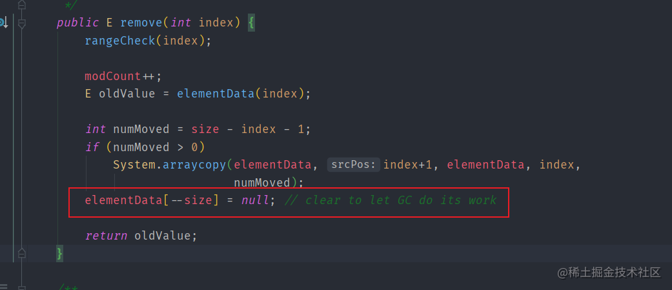Viewport: 672px width, 290px height.
Task: Click the "srcPos:" parameter inlay hint
Action: [354, 165]
